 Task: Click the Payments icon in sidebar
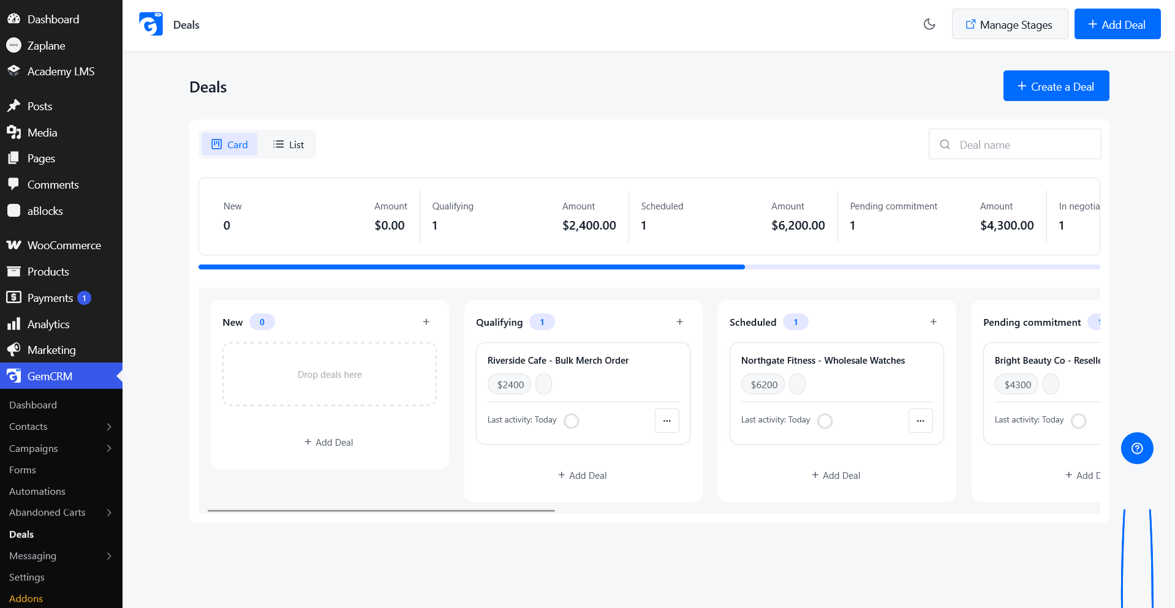[13, 298]
